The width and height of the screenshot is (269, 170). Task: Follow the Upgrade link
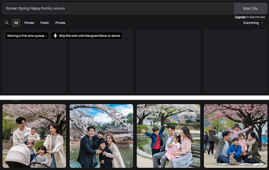coord(240,17)
